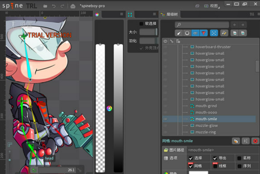Screen dimensions: 260x174
Task: Click the mesh title 网格: mouth-smile
Action: [x=177, y=141]
